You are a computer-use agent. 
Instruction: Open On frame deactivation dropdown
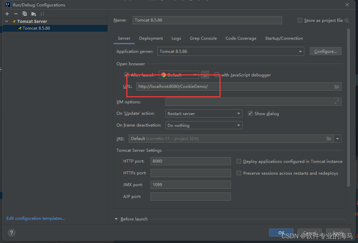(x=204, y=125)
